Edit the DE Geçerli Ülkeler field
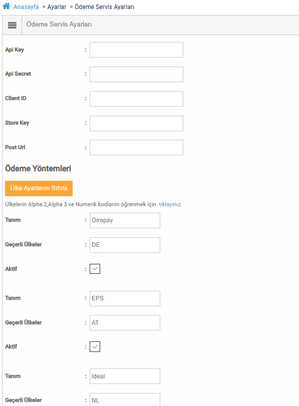This screenshot has height=406, width=299. tap(125, 245)
